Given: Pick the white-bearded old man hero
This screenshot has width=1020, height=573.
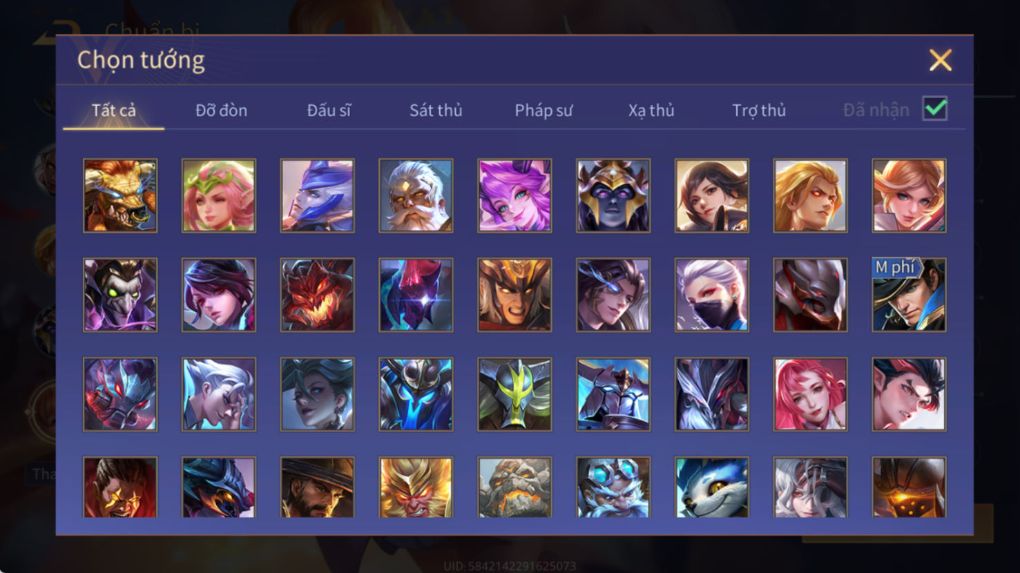Looking at the screenshot, I should point(416,195).
